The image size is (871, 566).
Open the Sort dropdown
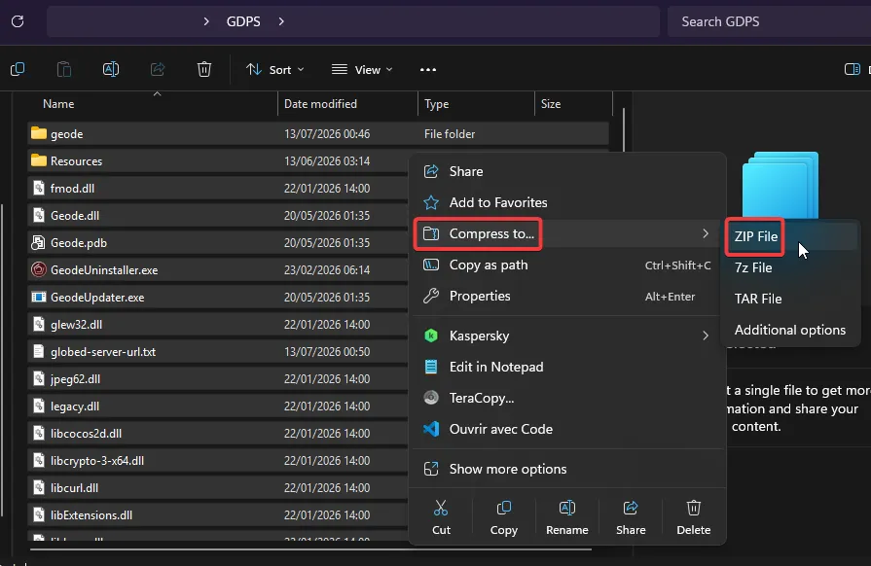click(275, 69)
